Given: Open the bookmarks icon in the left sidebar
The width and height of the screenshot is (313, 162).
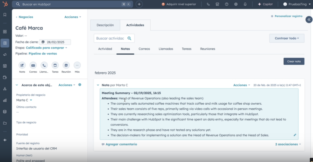Looking at the screenshot, I should coord(5,15).
